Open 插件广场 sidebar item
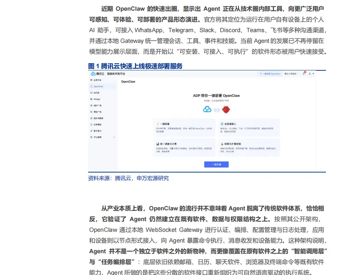Image resolution: width=351 pixels, height=275 pixels. [x=97, y=105]
